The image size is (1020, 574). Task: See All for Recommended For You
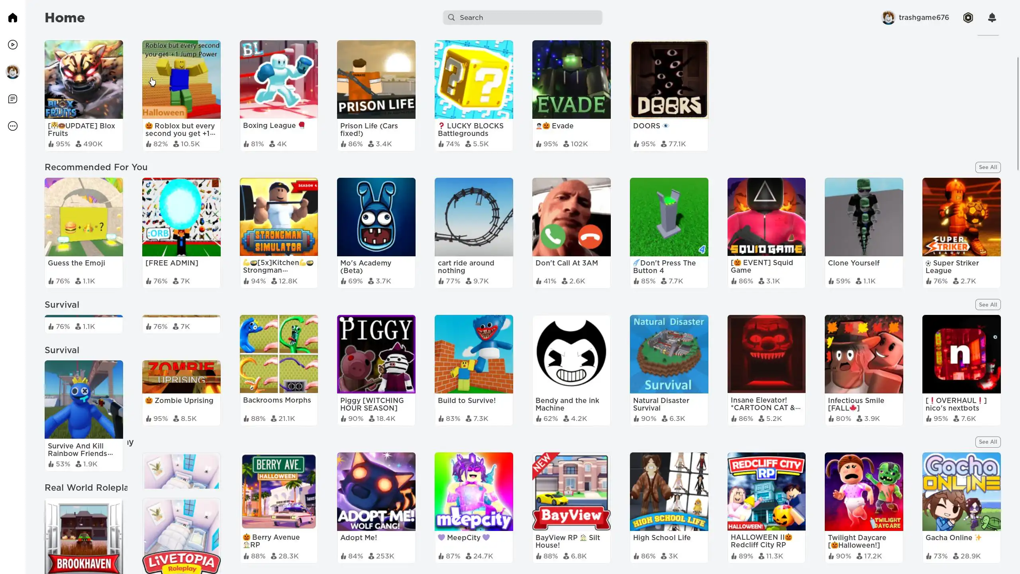[988, 167]
